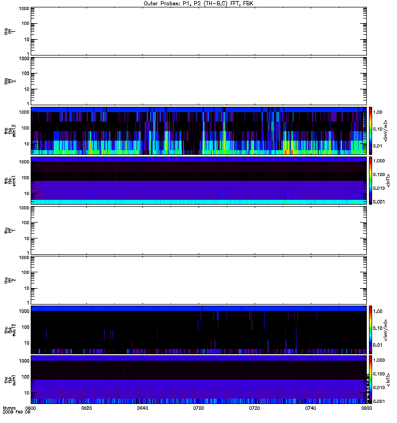Click the thb fff 2 y-axis title

pyautogui.click(x=10, y=81)
